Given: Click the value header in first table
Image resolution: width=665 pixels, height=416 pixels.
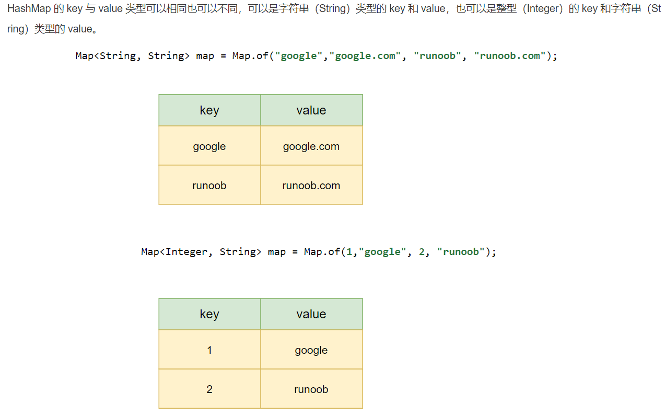Looking at the screenshot, I should tap(311, 110).
